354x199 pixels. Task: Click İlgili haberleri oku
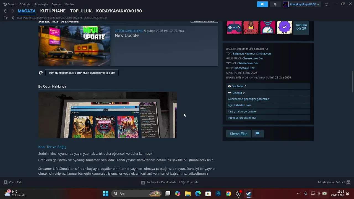coord(268,105)
